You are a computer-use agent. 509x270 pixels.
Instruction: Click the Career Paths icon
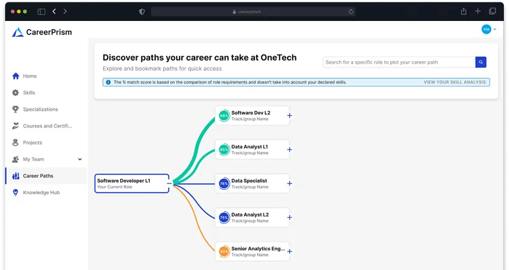[15, 176]
